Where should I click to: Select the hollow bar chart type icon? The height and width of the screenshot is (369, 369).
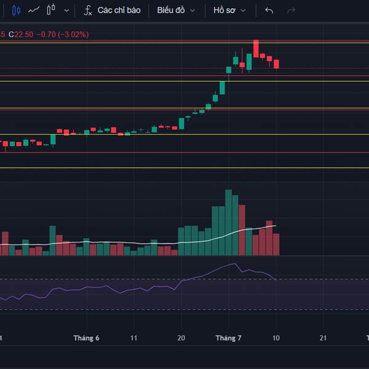click(x=51, y=10)
